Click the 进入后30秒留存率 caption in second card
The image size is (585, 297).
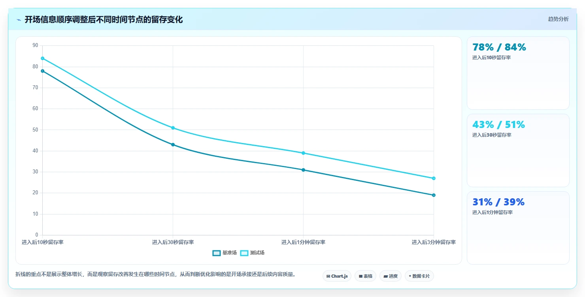point(492,135)
